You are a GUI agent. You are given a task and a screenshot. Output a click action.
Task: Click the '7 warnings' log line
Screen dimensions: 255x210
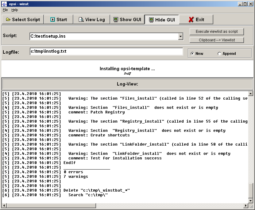[x=76, y=177]
